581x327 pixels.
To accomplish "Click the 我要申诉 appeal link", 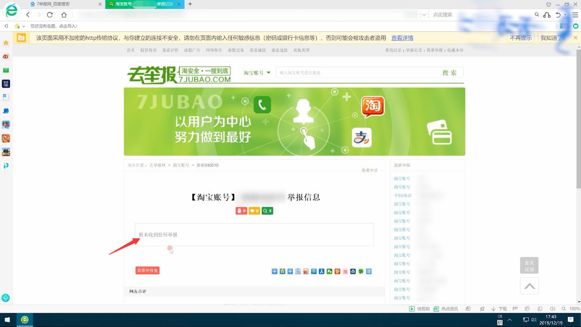I will click(370, 170).
